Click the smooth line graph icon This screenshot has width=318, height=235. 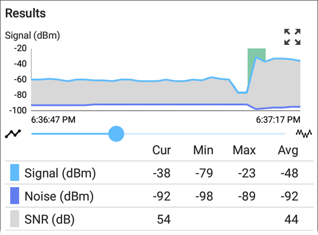(13, 134)
